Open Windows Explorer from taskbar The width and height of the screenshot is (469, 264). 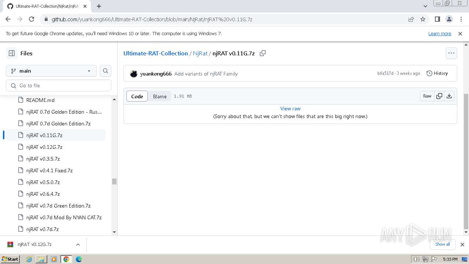click(41, 259)
